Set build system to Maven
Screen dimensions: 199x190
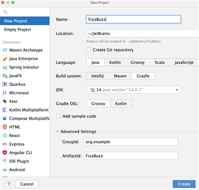point(120,76)
